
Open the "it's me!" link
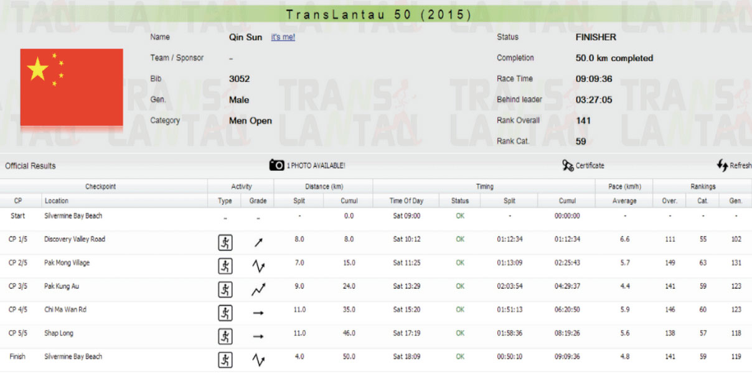click(x=283, y=37)
